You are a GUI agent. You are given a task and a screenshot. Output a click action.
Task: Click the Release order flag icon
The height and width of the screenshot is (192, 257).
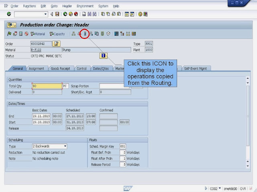(9, 34)
